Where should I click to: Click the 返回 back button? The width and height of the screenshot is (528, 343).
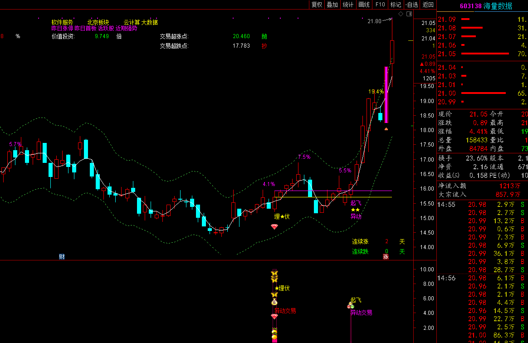pyautogui.click(x=428, y=5)
